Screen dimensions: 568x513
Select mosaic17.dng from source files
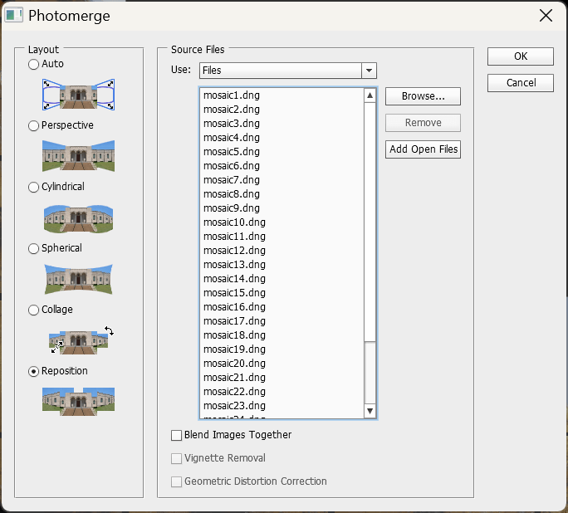click(x=234, y=321)
